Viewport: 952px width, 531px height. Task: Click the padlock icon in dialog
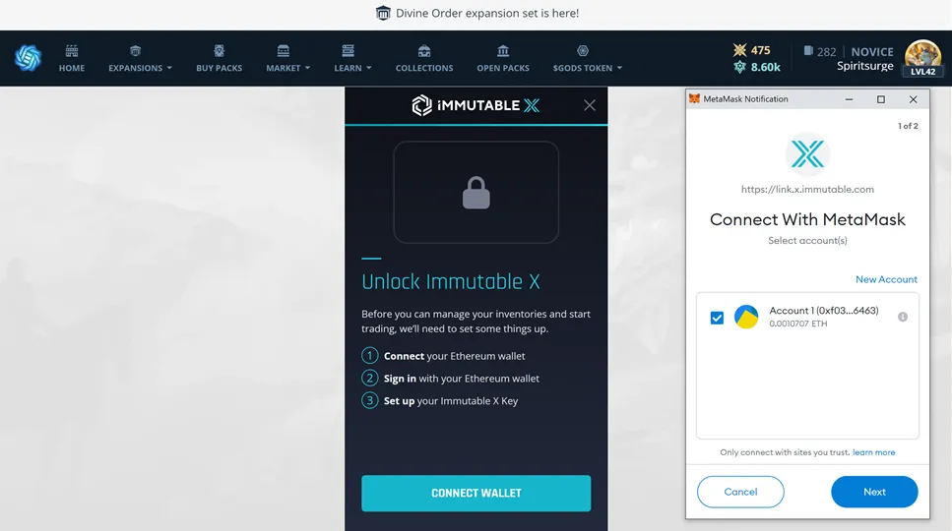[x=476, y=193]
